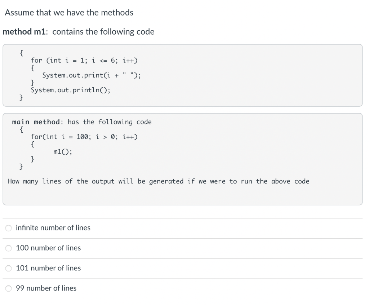Screen dimensions: 369x305
Task: Select the radio button for 101 number of lines
Action: click(x=8, y=268)
